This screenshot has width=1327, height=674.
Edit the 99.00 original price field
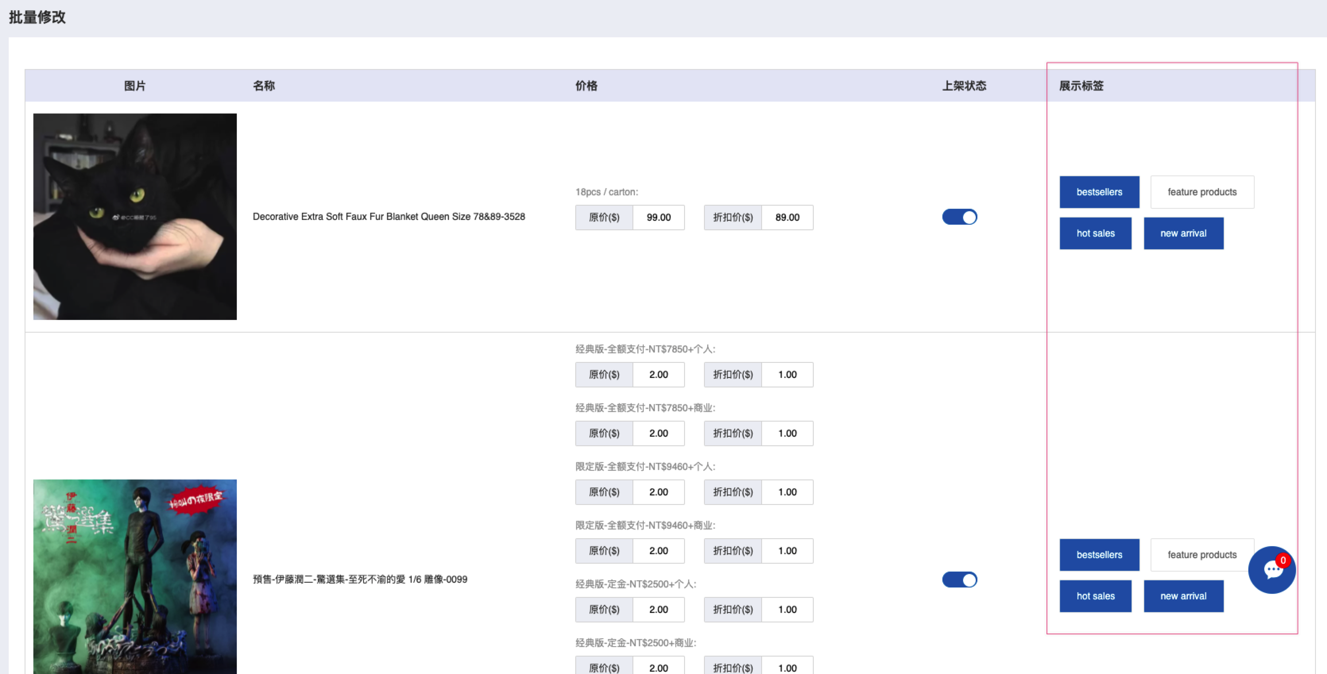coord(658,218)
